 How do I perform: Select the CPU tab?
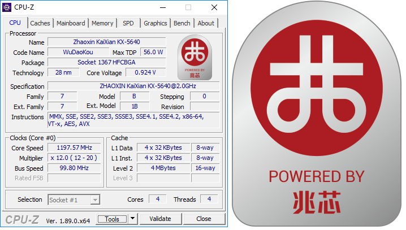click(x=15, y=23)
